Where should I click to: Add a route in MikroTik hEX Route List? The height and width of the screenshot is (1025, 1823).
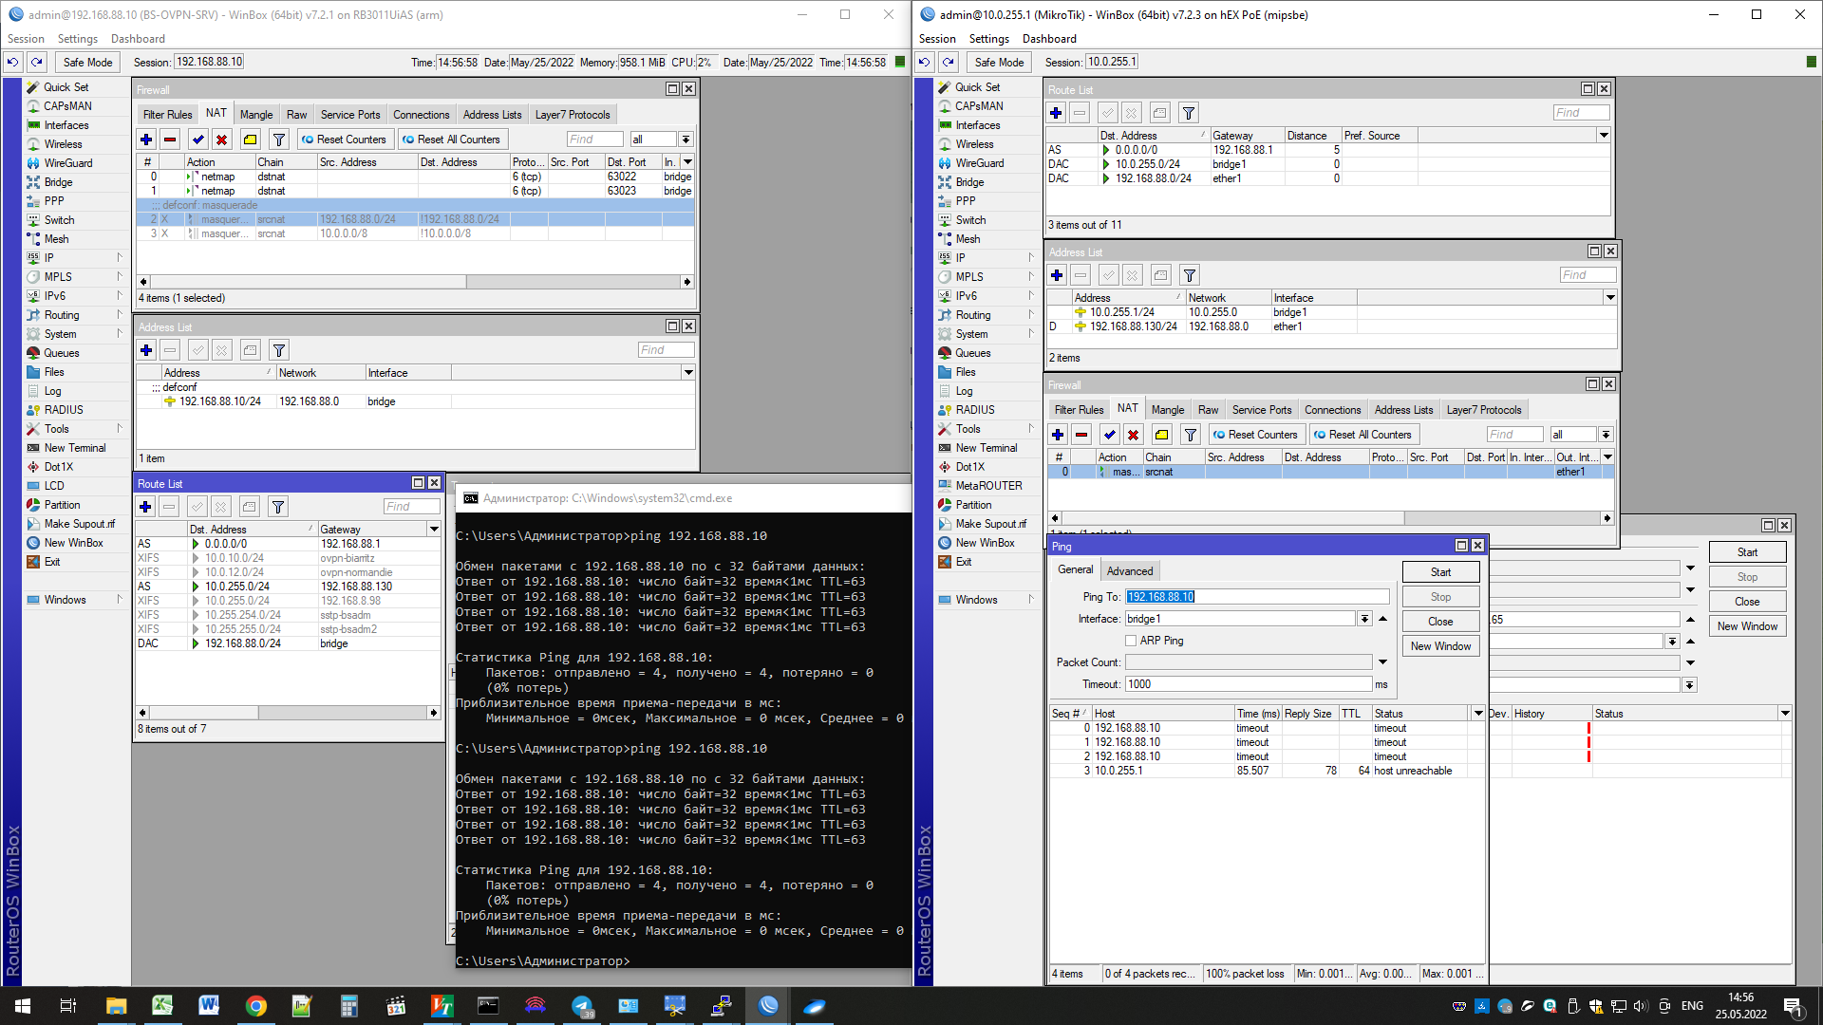(1056, 113)
